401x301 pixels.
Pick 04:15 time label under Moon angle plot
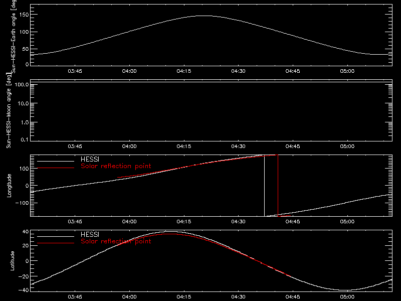(184, 146)
